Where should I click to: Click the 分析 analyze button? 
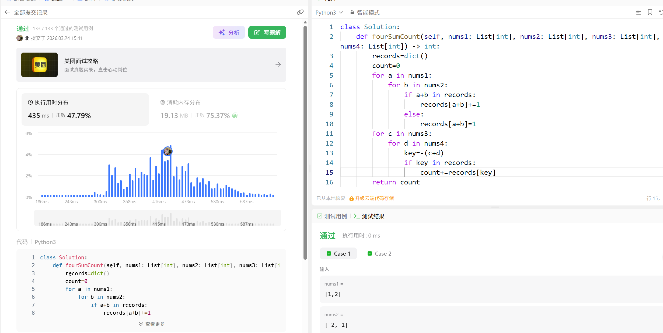point(229,33)
